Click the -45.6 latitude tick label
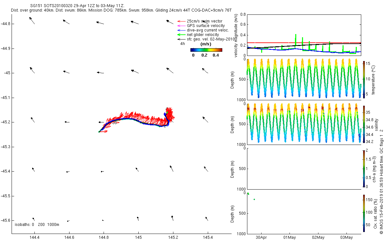 click(x=6, y=220)
